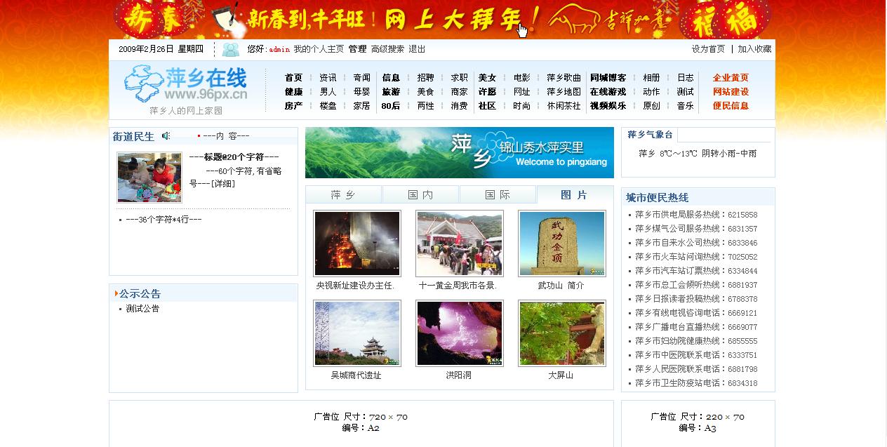This screenshot has width=887, height=447.
Task: Click the 萍乡在线 site logo
Action: 186,85
